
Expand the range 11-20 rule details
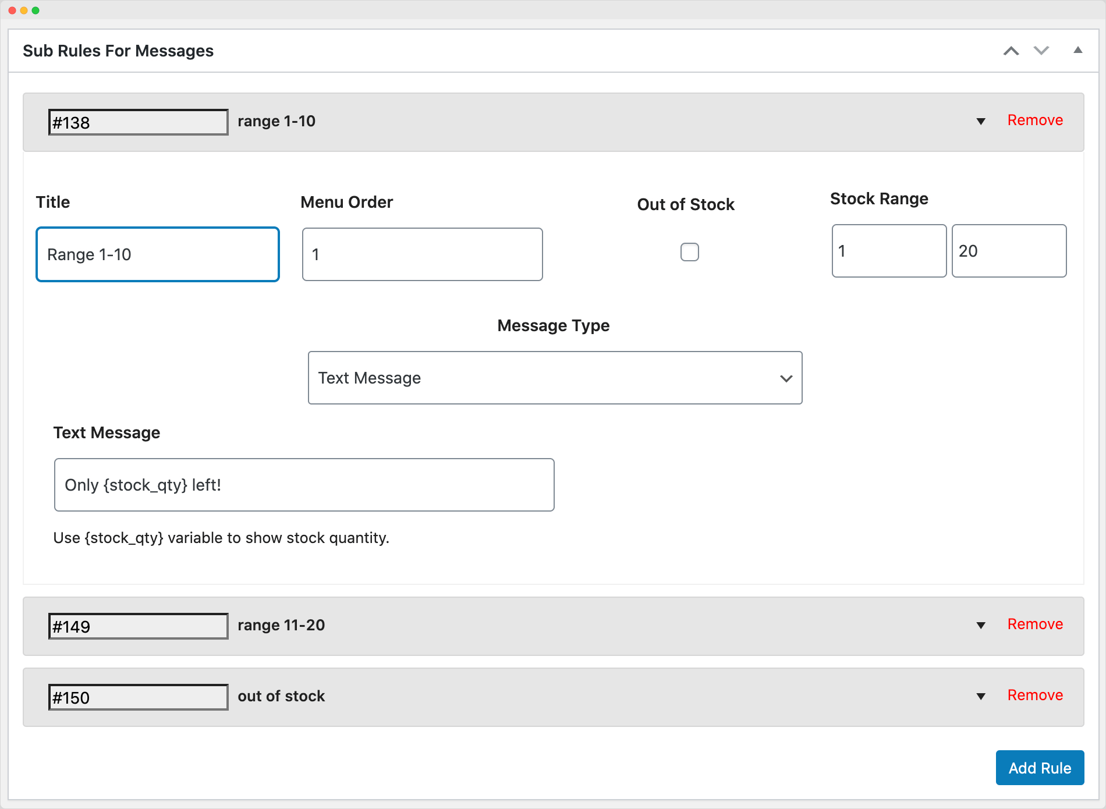(x=981, y=626)
